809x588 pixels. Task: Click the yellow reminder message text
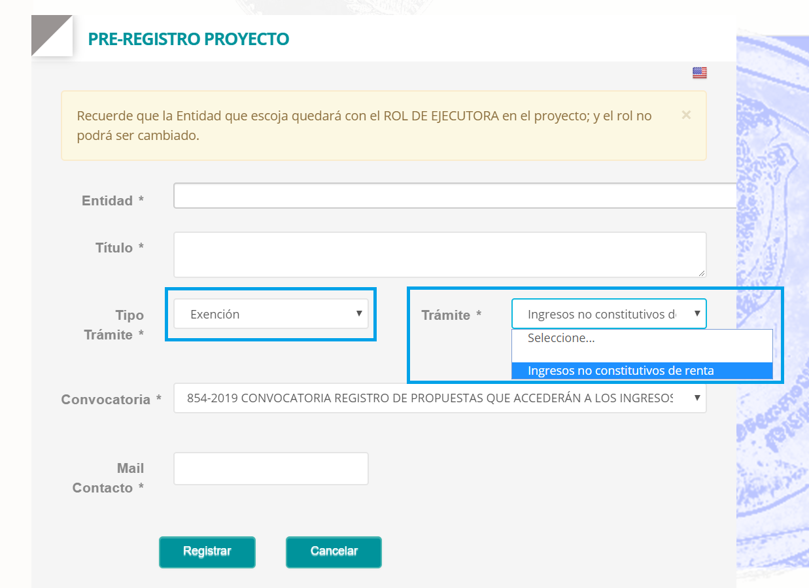coord(364,126)
